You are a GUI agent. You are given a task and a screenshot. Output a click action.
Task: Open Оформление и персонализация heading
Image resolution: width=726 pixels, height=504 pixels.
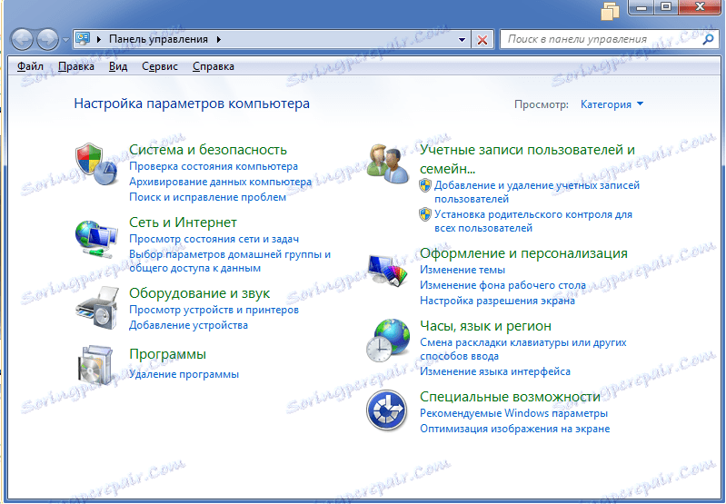[523, 253]
